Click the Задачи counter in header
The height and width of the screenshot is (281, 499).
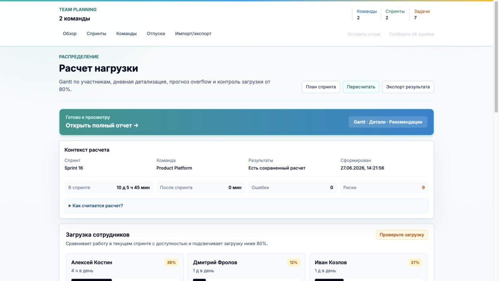coord(422,15)
